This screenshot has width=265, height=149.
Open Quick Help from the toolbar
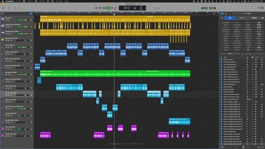pyautogui.click(x=9, y=8)
